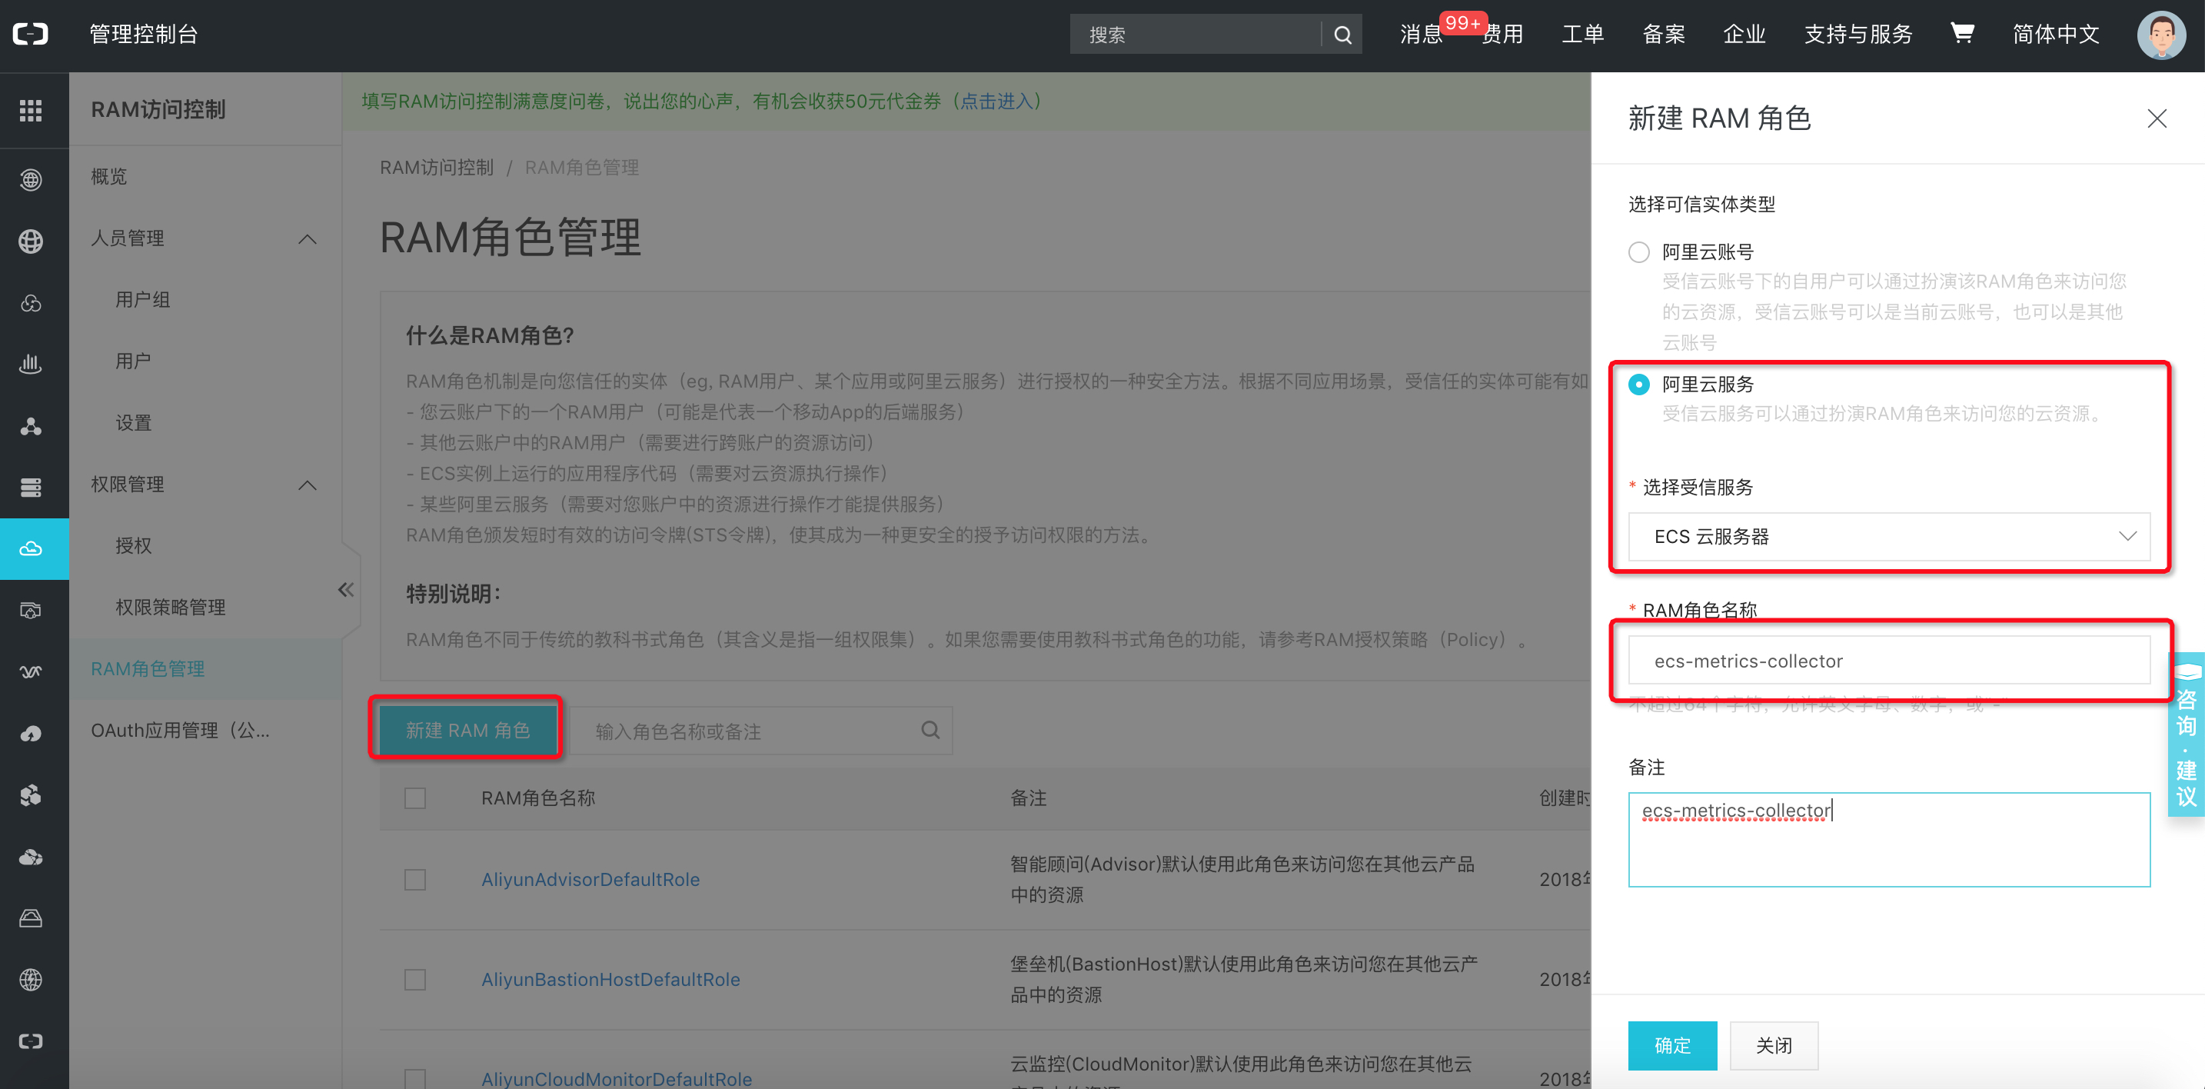Click the bottom bracket logo icon in left rail
2205x1089 pixels.
coord(31,1041)
